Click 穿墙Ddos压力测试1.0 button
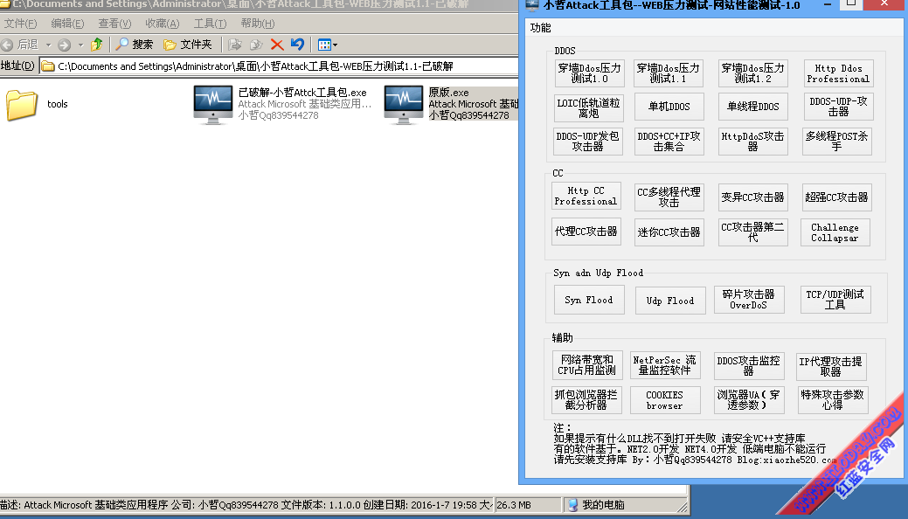The image size is (908, 519). 589,73
